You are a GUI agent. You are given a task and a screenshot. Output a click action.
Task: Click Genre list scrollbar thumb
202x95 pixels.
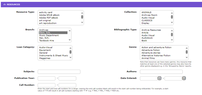click(x=187, y=52)
